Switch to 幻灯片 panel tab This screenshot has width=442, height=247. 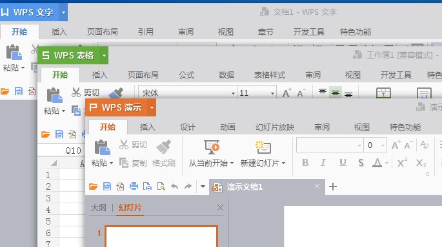click(130, 208)
